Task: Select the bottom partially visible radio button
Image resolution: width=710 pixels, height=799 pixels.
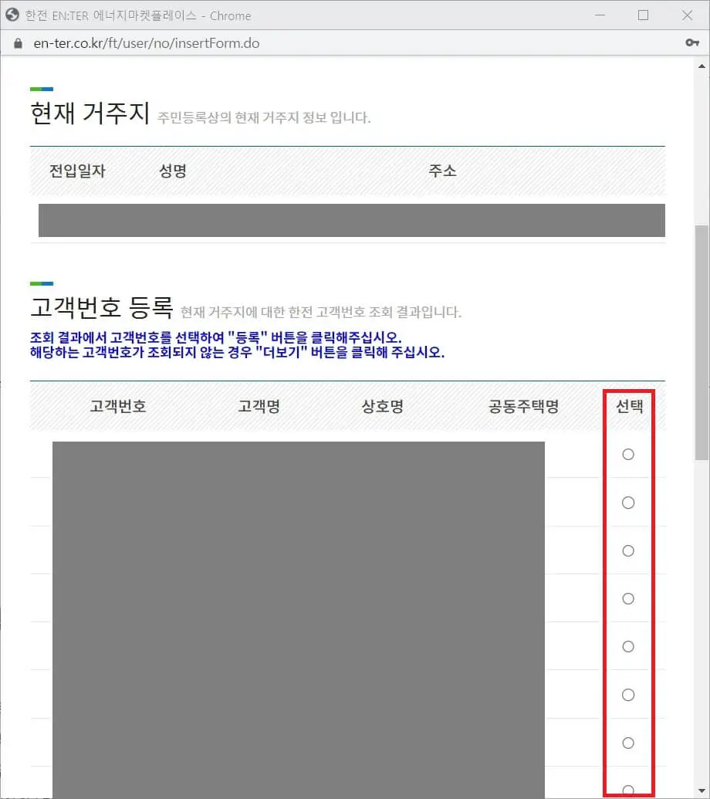Action: coord(629,790)
